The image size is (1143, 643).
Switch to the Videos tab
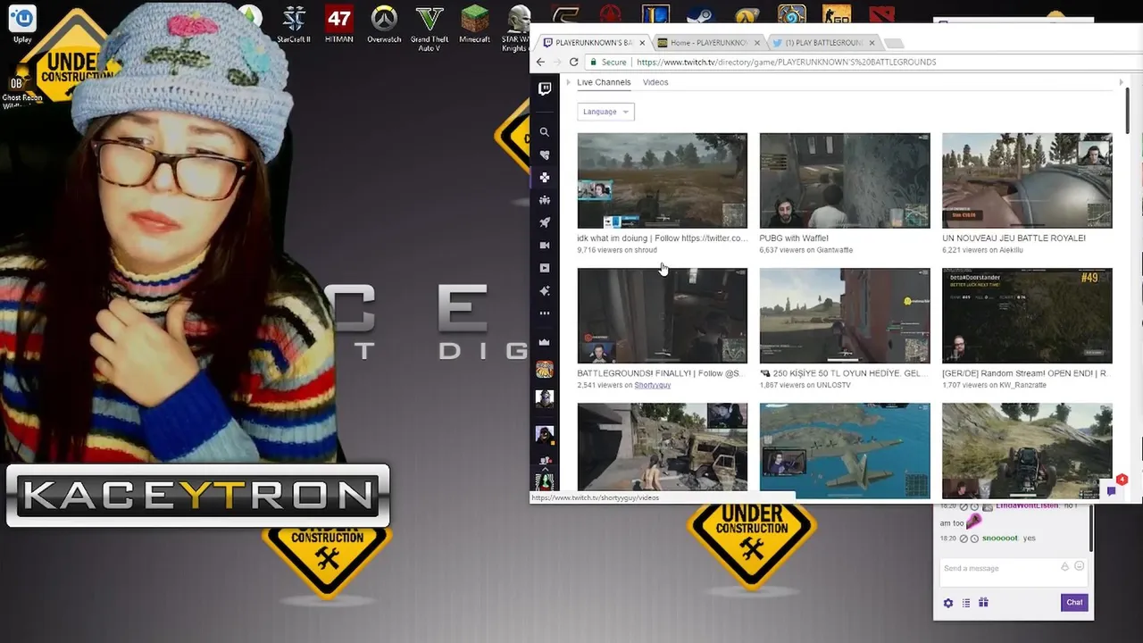tap(655, 82)
